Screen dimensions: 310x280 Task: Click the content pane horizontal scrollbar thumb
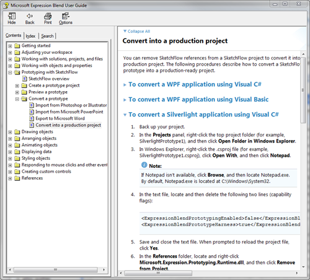[x=158, y=273]
